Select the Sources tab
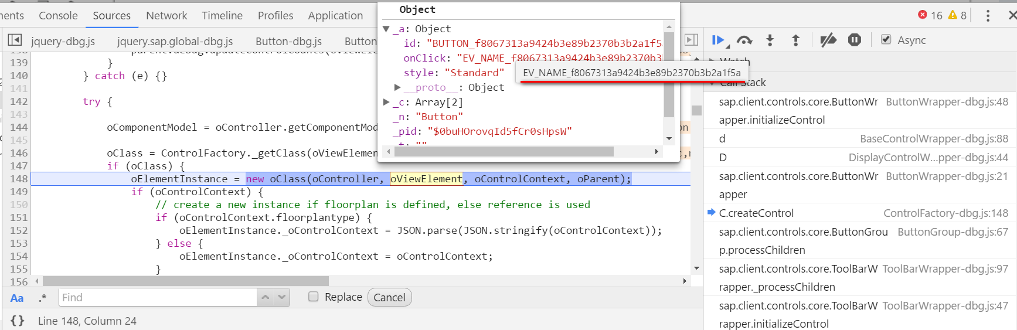 [111, 15]
